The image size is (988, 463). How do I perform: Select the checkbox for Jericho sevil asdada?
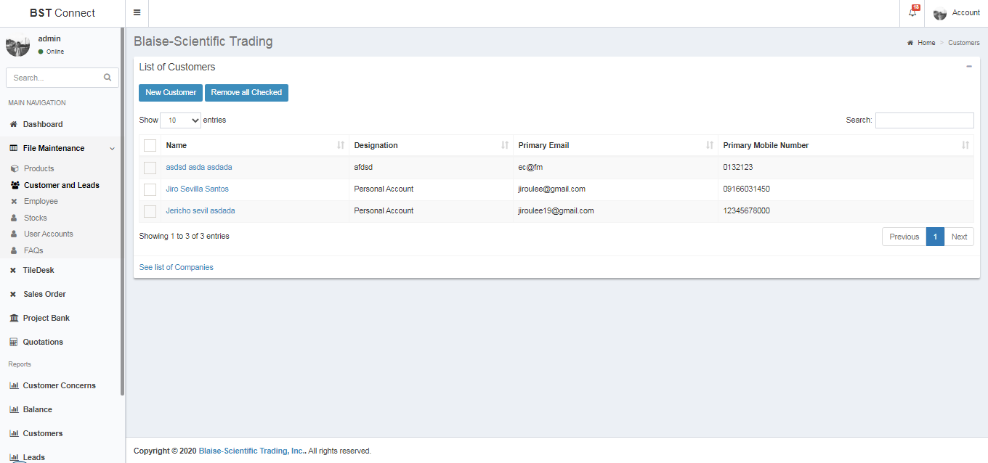[150, 211]
